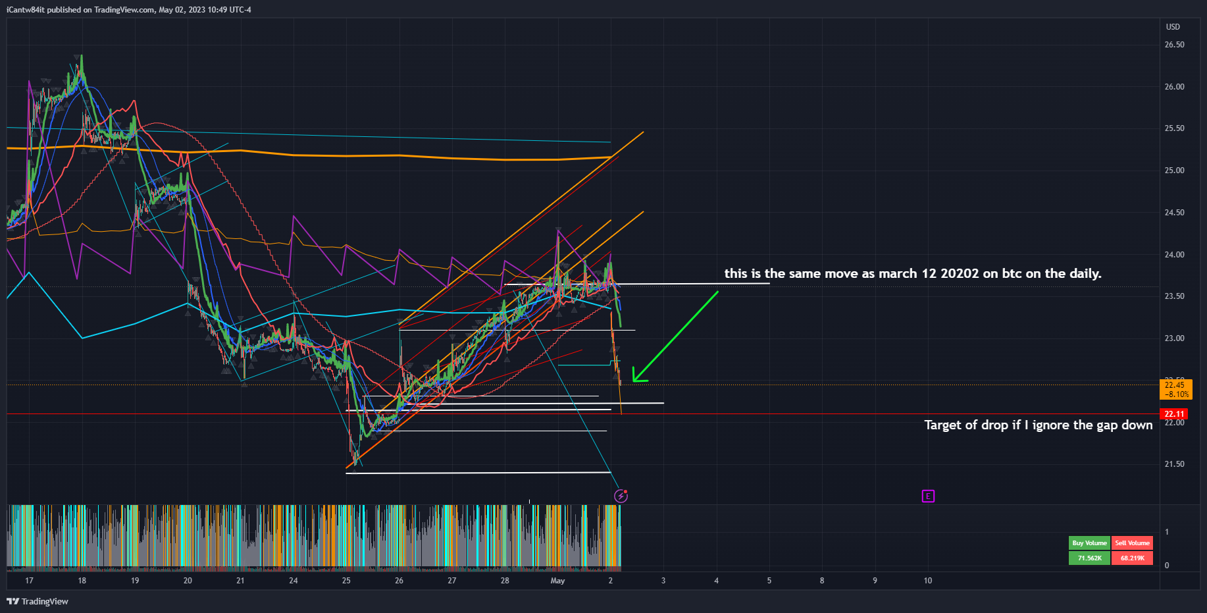Viewport: 1207px width, 613px height.
Task: Click the purple lightning event icon
Action: click(621, 496)
